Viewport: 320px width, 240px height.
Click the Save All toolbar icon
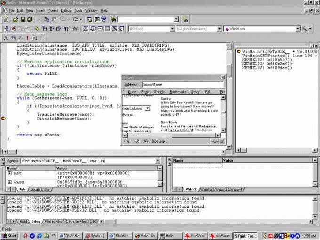(30, 19)
